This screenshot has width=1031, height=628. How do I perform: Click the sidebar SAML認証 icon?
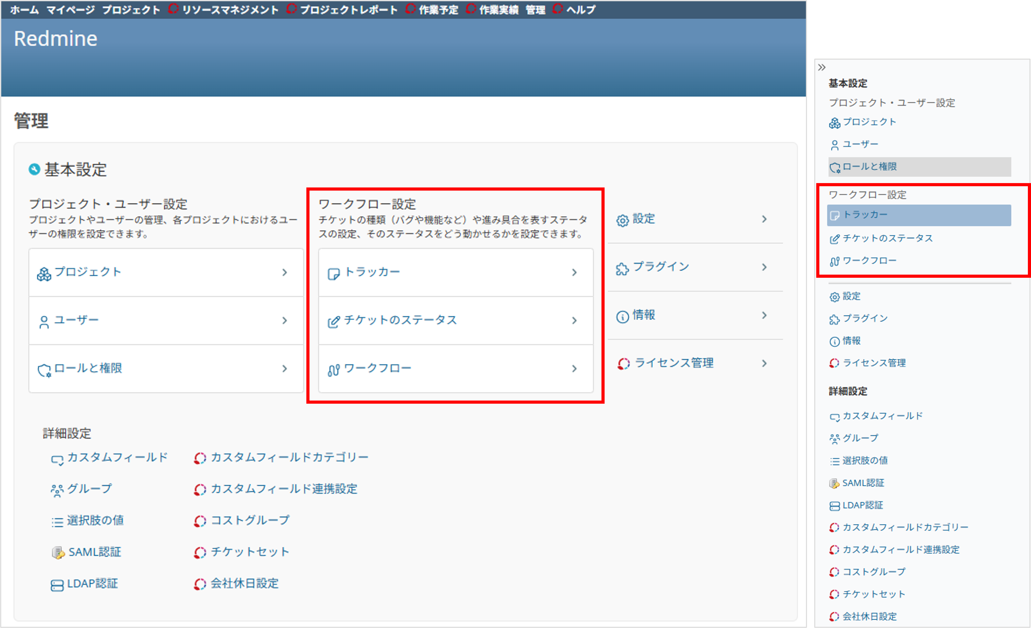tap(834, 484)
